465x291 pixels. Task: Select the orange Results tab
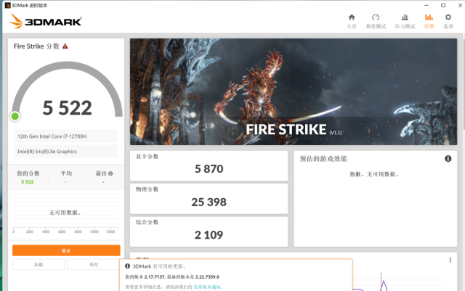429,21
